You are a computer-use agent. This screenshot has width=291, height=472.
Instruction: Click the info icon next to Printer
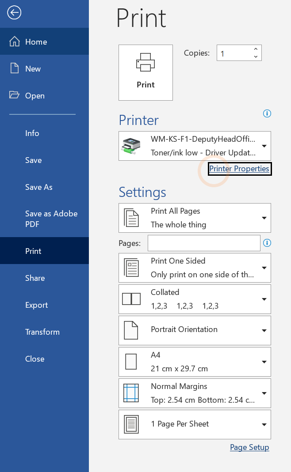pyautogui.click(x=267, y=113)
